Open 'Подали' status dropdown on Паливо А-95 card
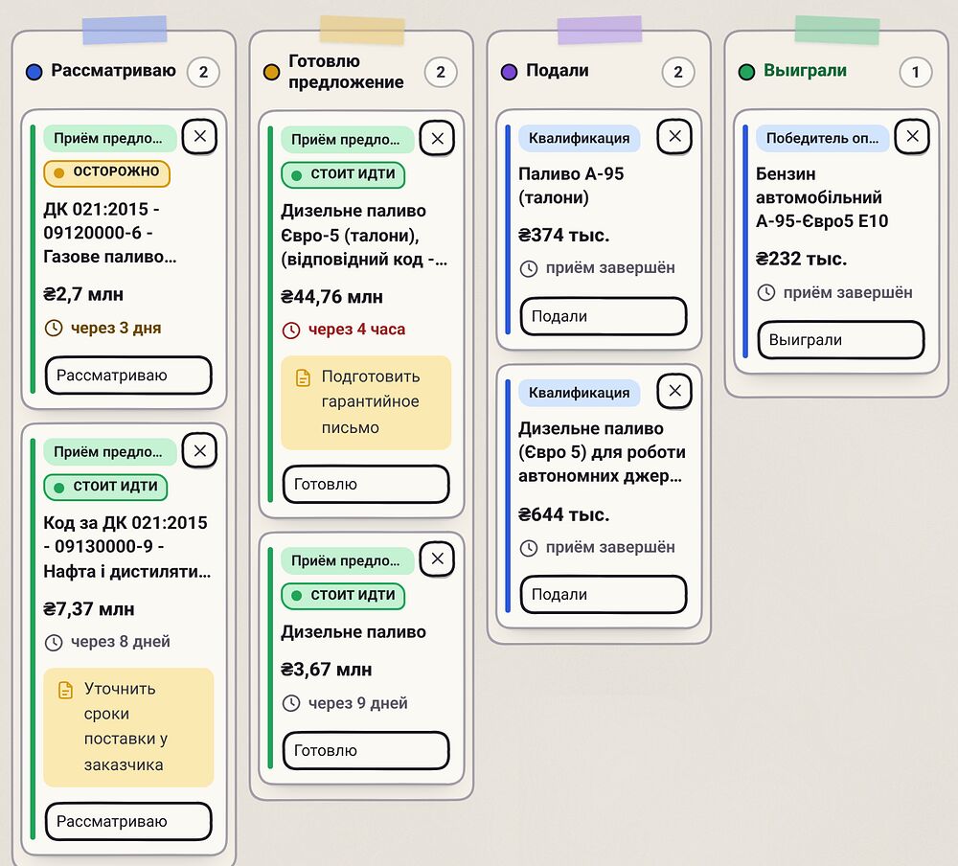This screenshot has height=866, width=958. click(604, 316)
